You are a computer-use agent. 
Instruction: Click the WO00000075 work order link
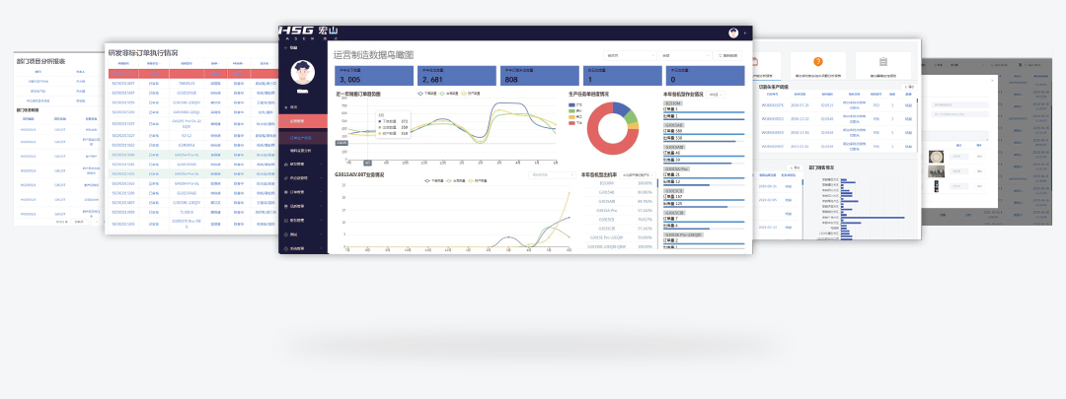tap(771, 104)
